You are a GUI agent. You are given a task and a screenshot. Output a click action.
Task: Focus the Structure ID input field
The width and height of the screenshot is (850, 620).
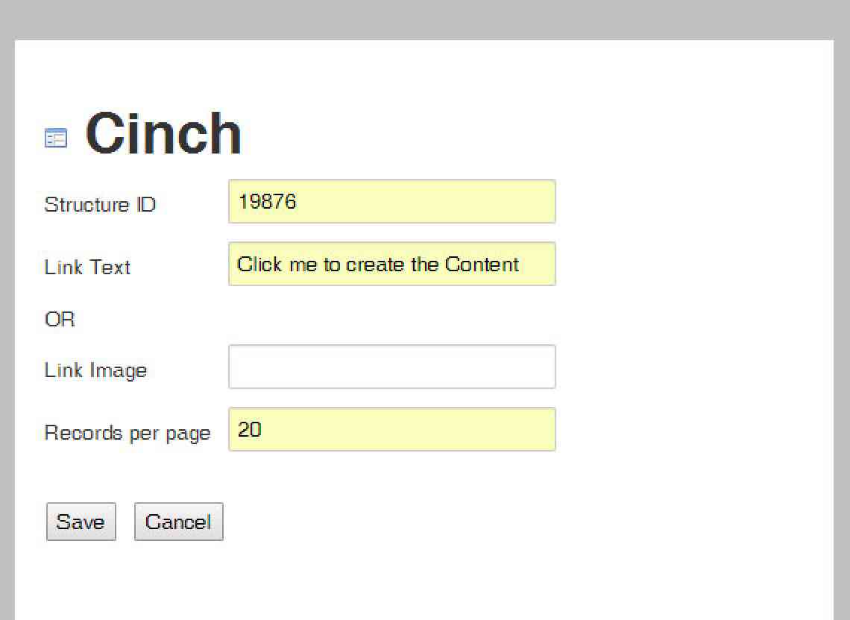click(x=392, y=201)
